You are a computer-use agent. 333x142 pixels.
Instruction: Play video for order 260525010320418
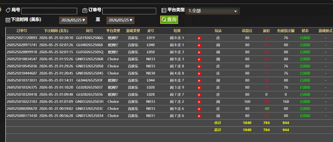(x=199, y=95)
